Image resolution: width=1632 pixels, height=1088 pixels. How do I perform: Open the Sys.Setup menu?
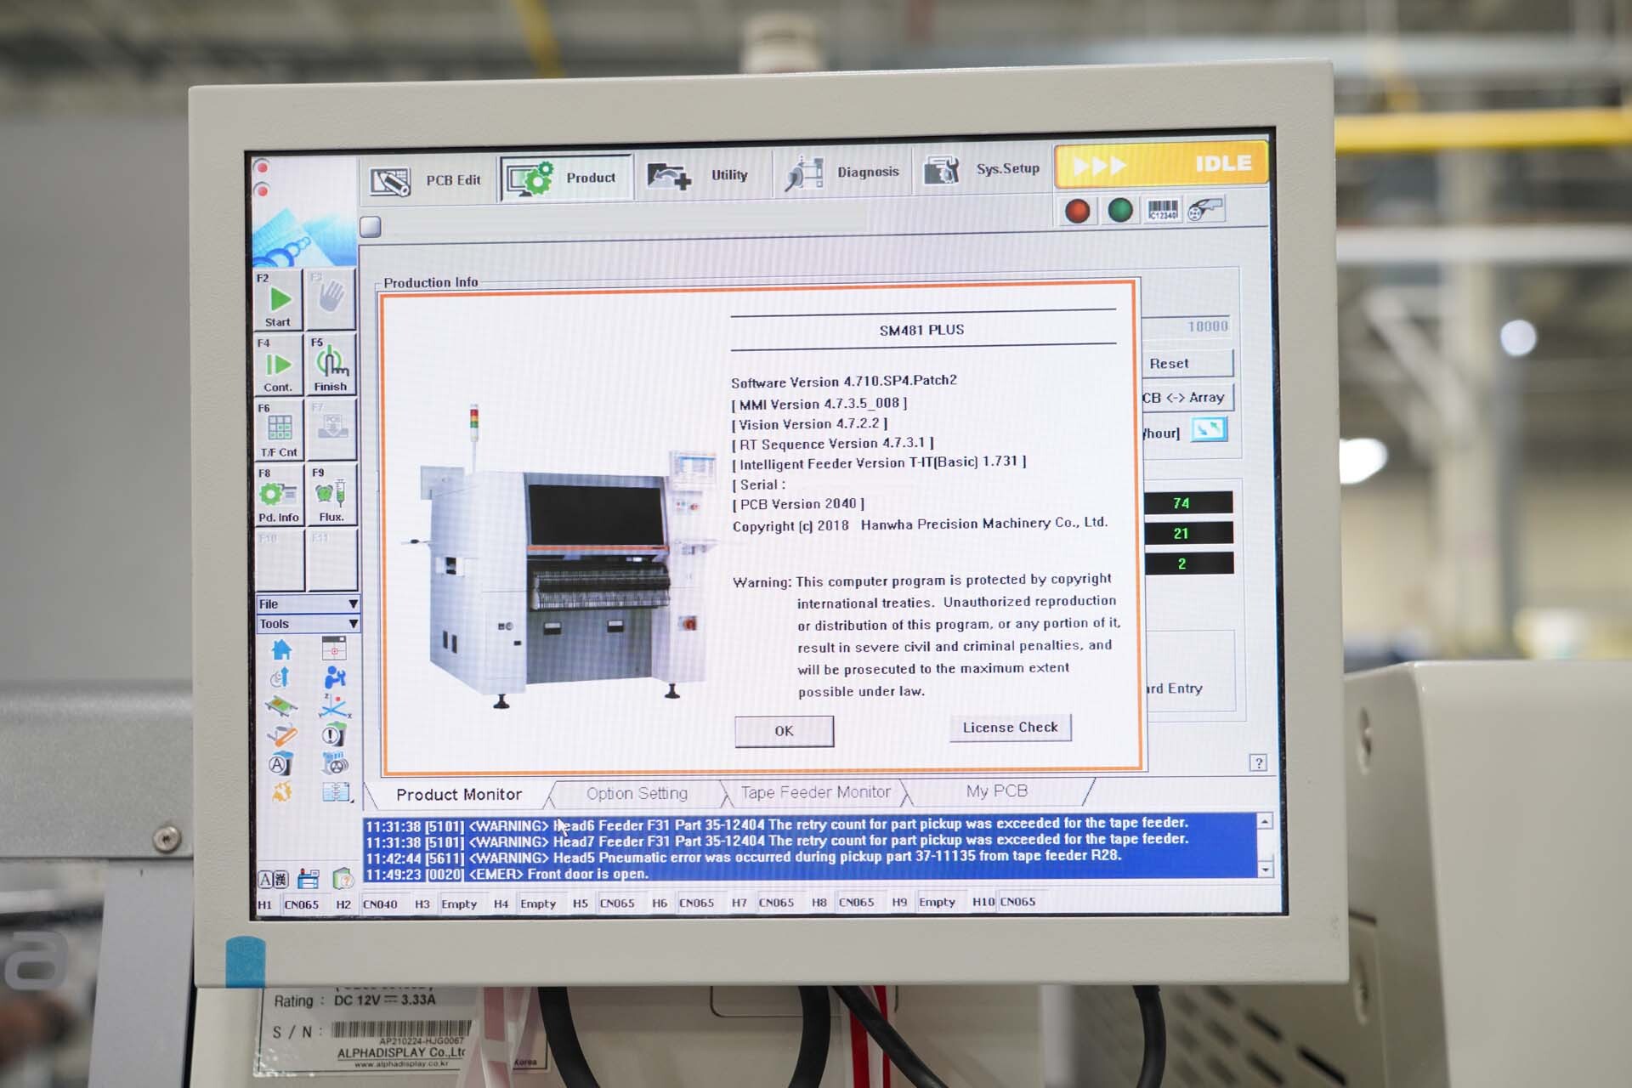pos(982,170)
